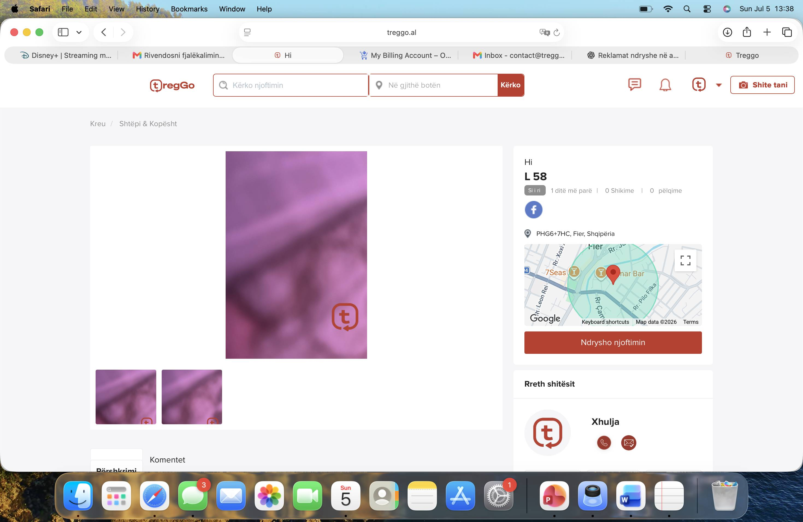The width and height of the screenshot is (803, 522).
Task: Open the Shtëpi & Kopësht breadcrumb
Action: tap(148, 124)
